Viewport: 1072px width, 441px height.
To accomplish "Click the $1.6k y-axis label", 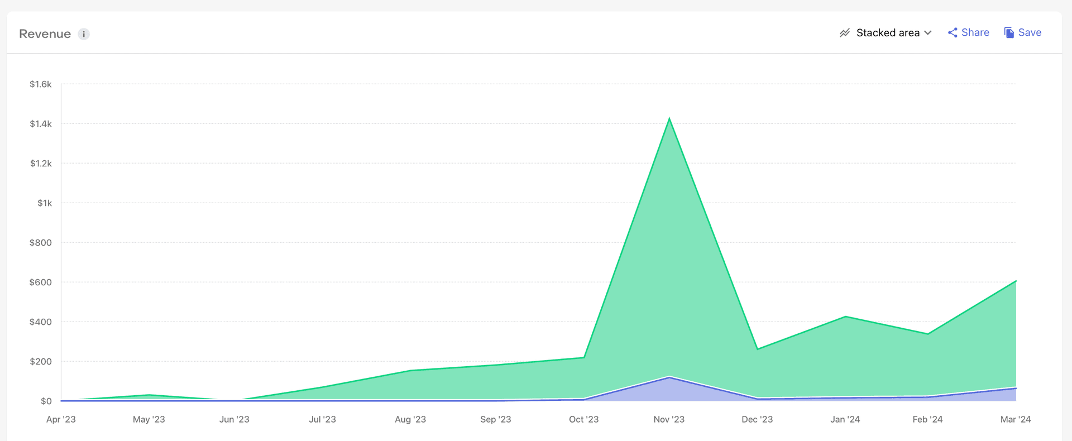I will [x=41, y=84].
